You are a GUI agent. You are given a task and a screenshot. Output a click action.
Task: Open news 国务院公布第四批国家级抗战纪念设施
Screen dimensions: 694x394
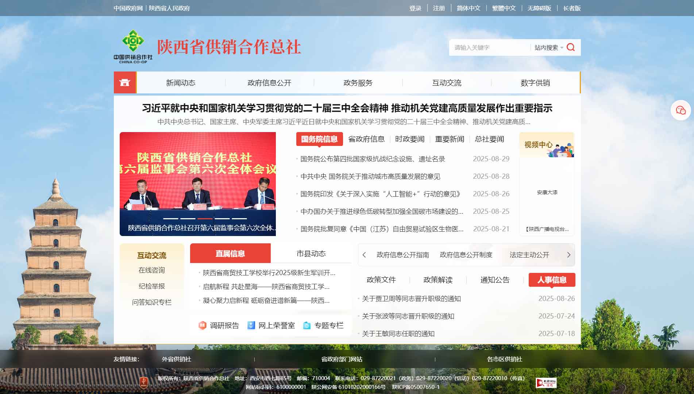(x=373, y=159)
